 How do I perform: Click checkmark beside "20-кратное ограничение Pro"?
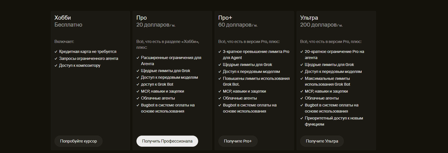click(302, 51)
